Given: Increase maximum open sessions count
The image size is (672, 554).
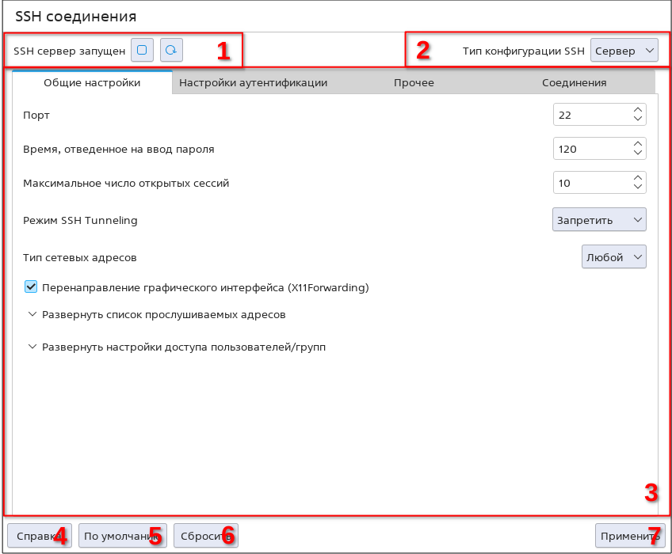Looking at the screenshot, I should pos(638,178).
